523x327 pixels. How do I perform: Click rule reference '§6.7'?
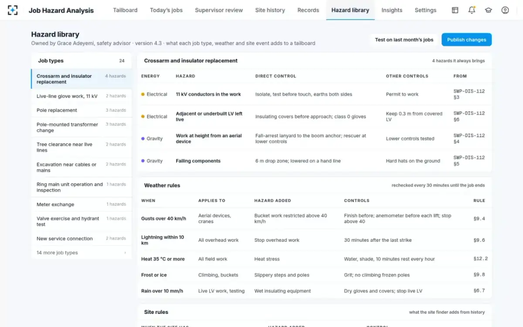pos(479,291)
